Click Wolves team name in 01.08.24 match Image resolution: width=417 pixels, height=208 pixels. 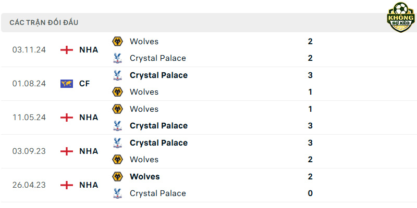click(144, 92)
